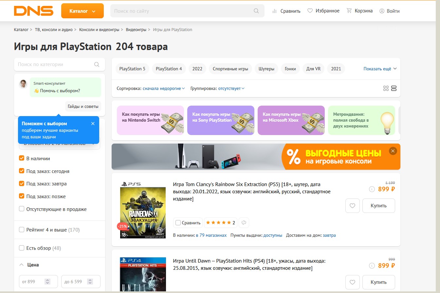Screen dimensions: 440x293
Task: Check Отсутствующие в продаже filter
Action: (x=22, y=209)
